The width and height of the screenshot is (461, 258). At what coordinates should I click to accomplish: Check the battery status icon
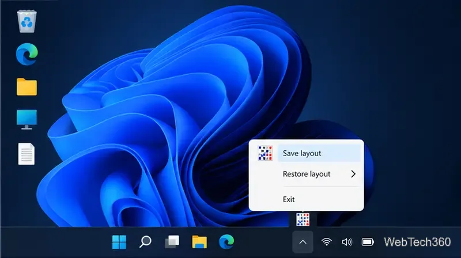[x=368, y=242]
